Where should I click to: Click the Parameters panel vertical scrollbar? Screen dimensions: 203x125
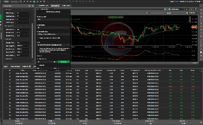pyautogui.click(x=32, y=40)
